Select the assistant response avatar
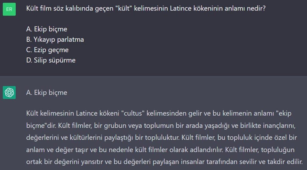Image resolution: width=307 pixels, height=170 pixels. point(9,92)
